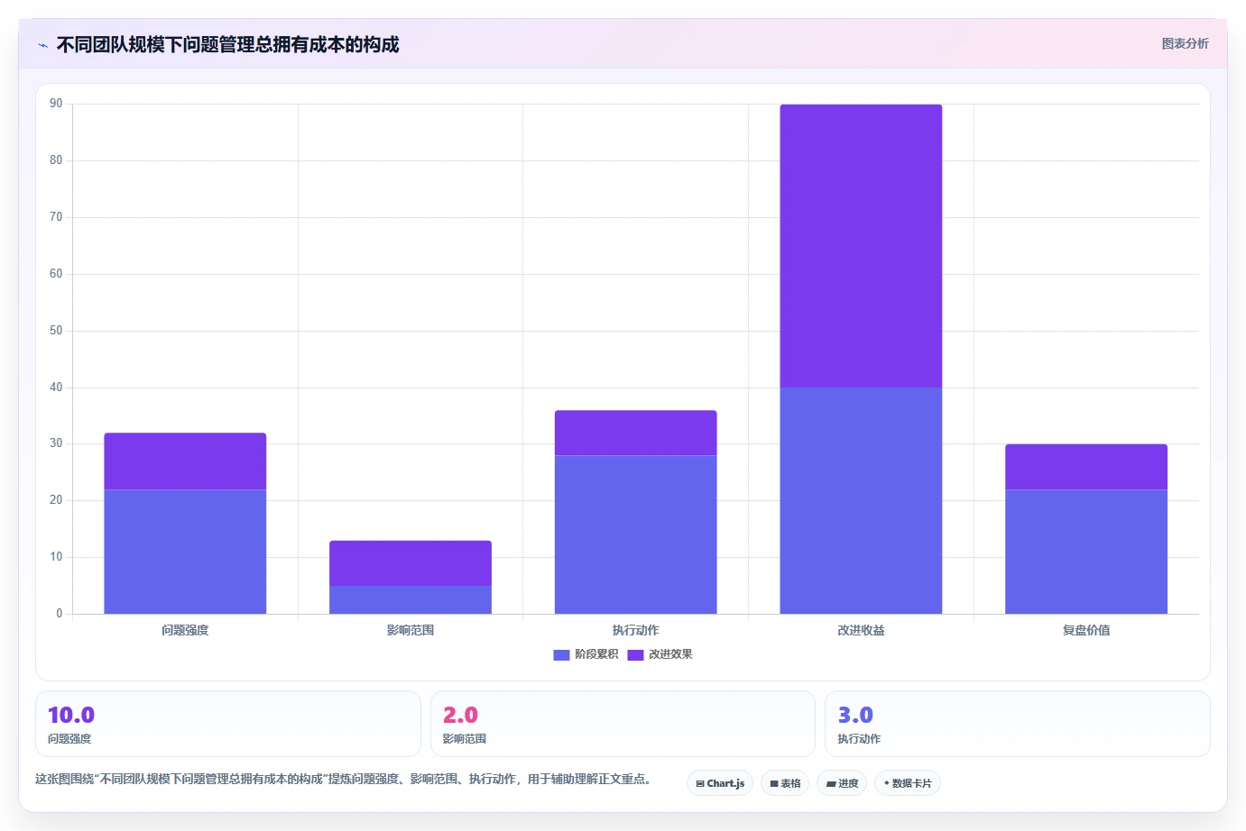The width and height of the screenshot is (1246, 831).
Task: Click the 图表分析 label
Action: [x=1185, y=43]
